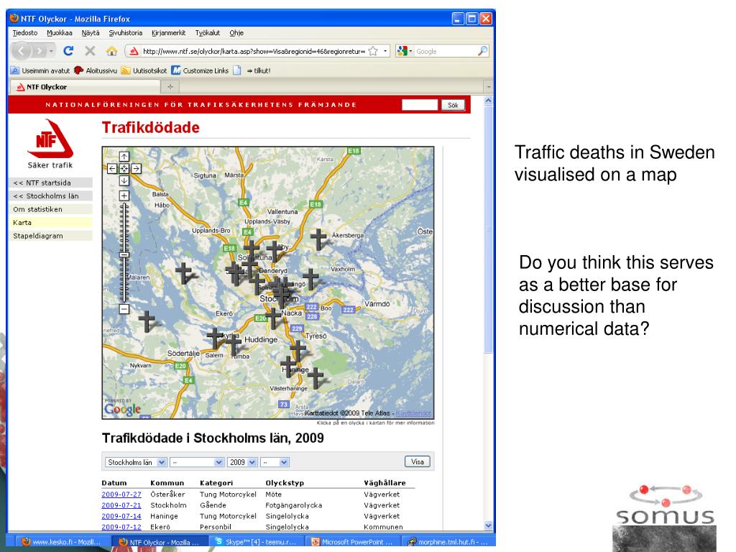736x552 pixels.
Task: Switch to morphine.tml.hut.fi taskbar button
Action: (x=448, y=542)
